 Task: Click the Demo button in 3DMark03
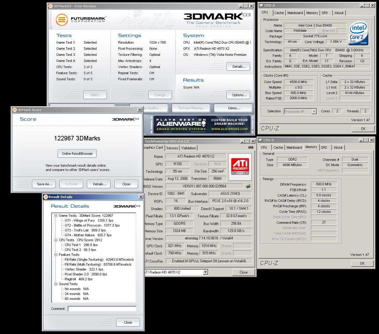click(x=234, y=108)
